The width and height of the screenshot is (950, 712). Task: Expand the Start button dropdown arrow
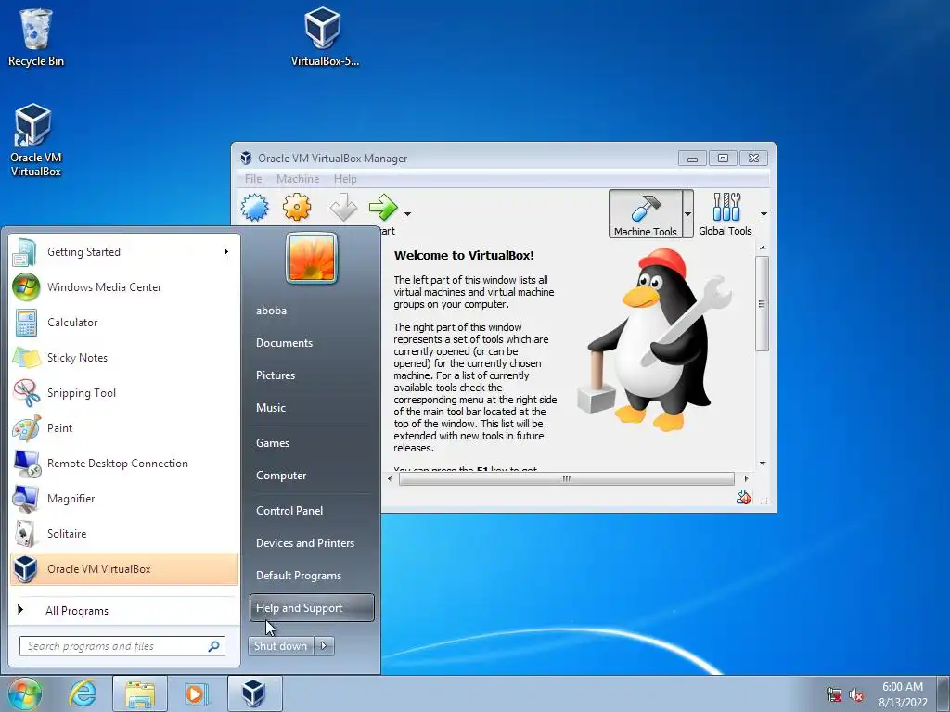click(408, 214)
